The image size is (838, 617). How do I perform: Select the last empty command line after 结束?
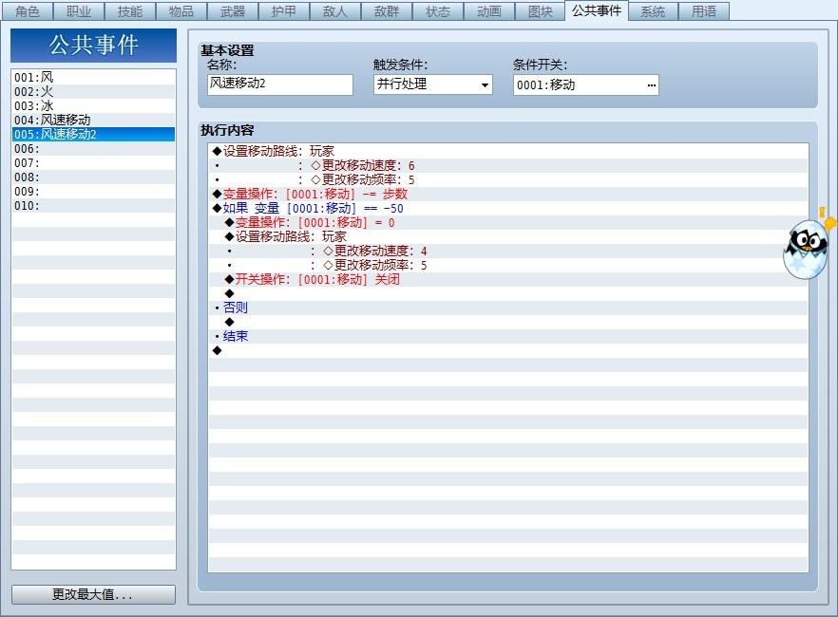507,350
